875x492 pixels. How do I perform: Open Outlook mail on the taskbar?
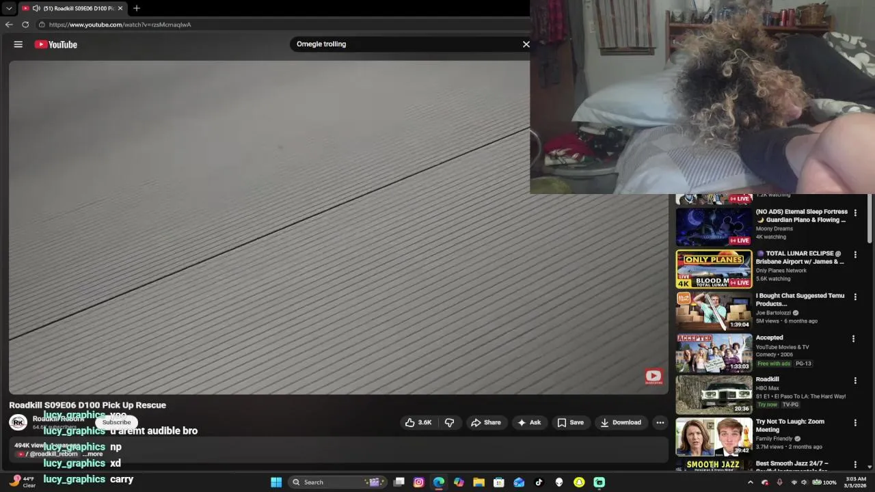coord(519,482)
